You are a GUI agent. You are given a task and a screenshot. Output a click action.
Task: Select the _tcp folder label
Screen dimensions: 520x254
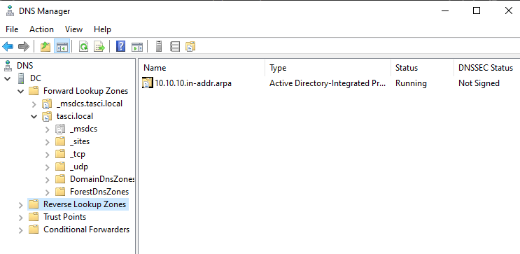pos(78,154)
